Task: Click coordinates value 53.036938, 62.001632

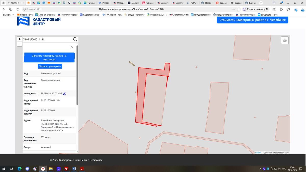Action: pyautogui.click(x=51, y=94)
